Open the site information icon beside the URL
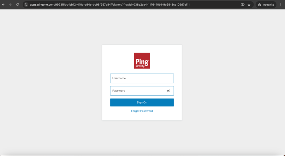This screenshot has height=156, width=285. coord(26,5)
